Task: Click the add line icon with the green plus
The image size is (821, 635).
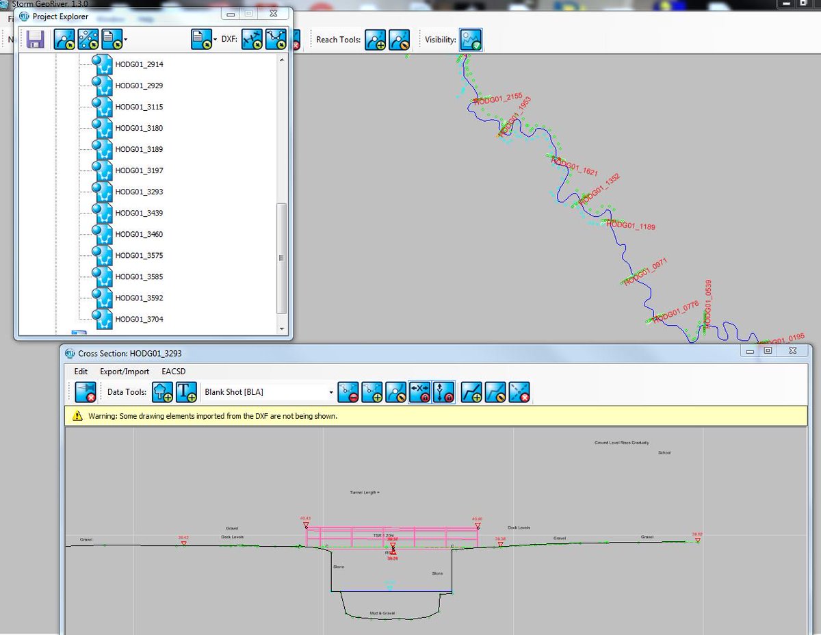Action: click(x=471, y=392)
